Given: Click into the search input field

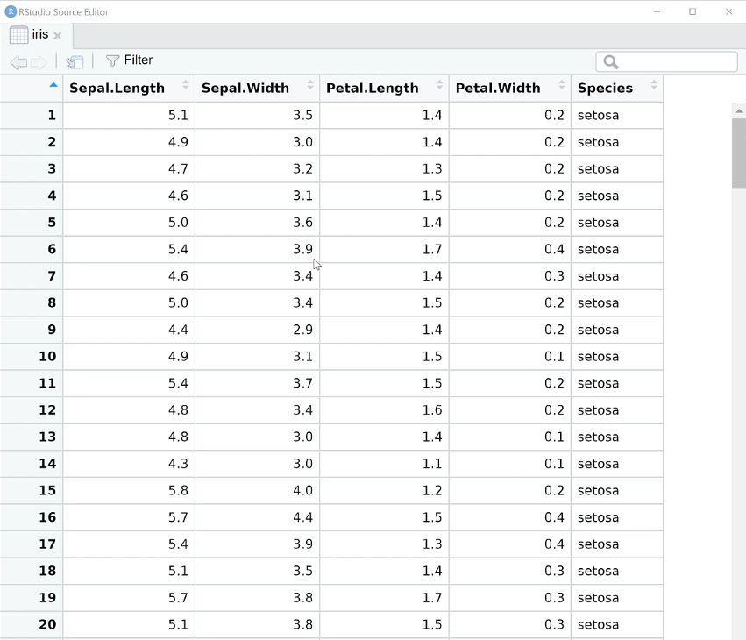Looking at the screenshot, I should pyautogui.click(x=666, y=62).
